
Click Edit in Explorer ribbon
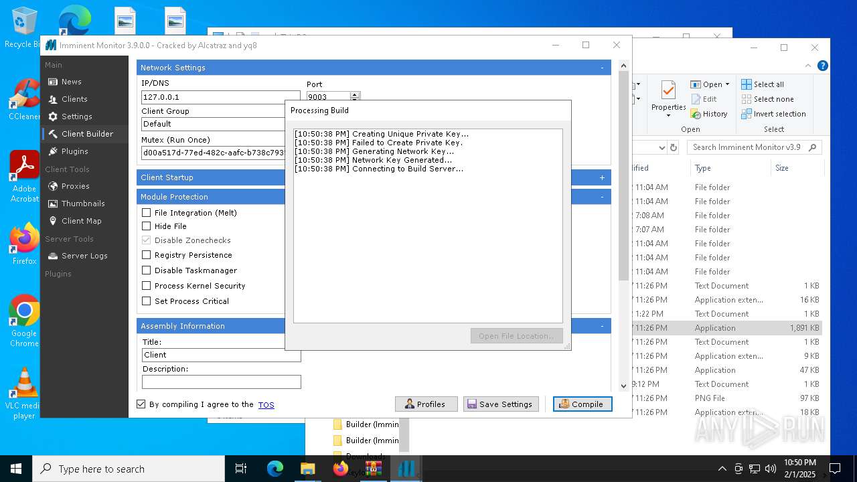click(x=704, y=99)
